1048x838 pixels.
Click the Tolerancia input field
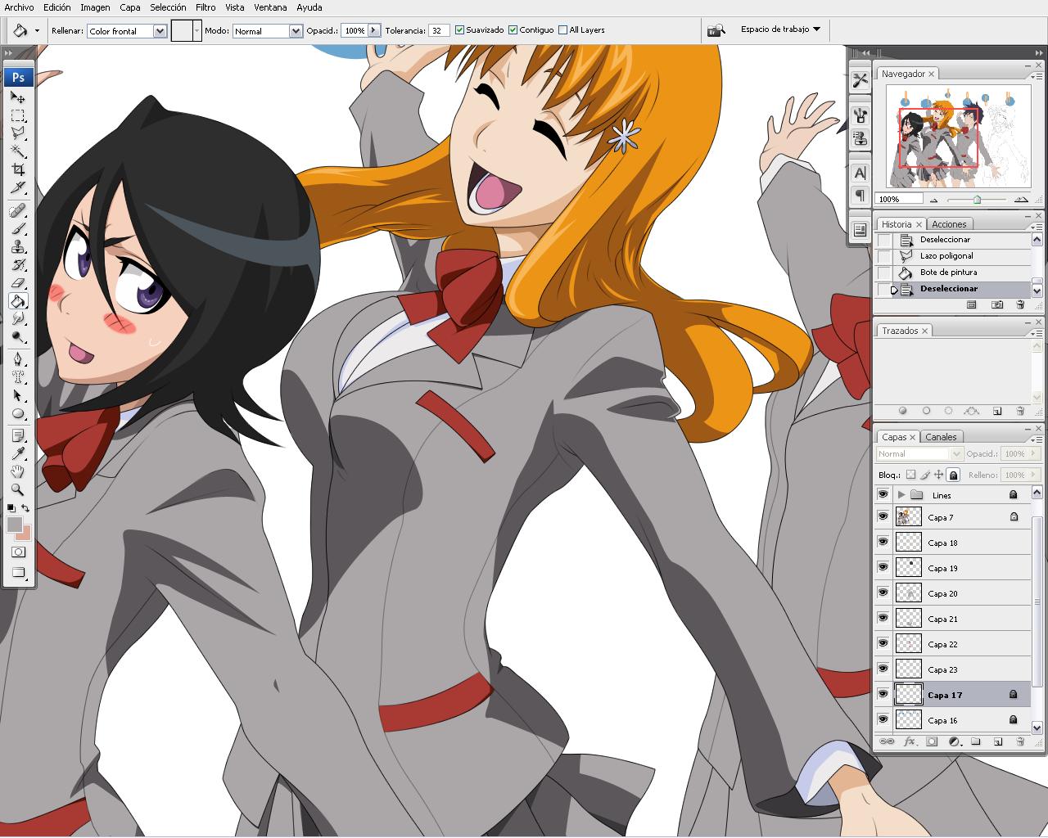coord(438,30)
